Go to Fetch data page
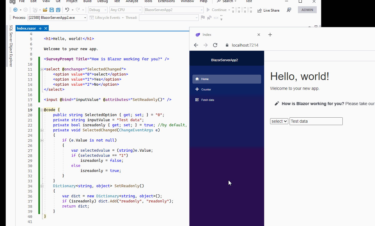Screen dimensions: 375x226 click(x=207, y=100)
